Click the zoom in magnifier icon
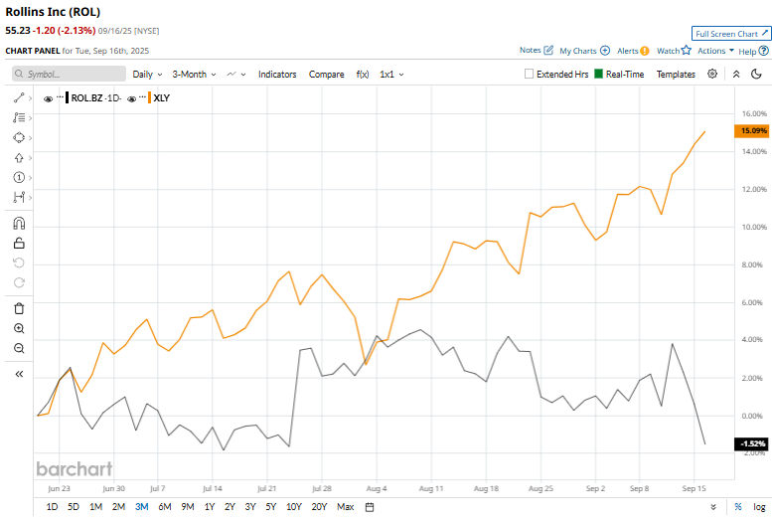This screenshot has width=772, height=523. [19, 328]
